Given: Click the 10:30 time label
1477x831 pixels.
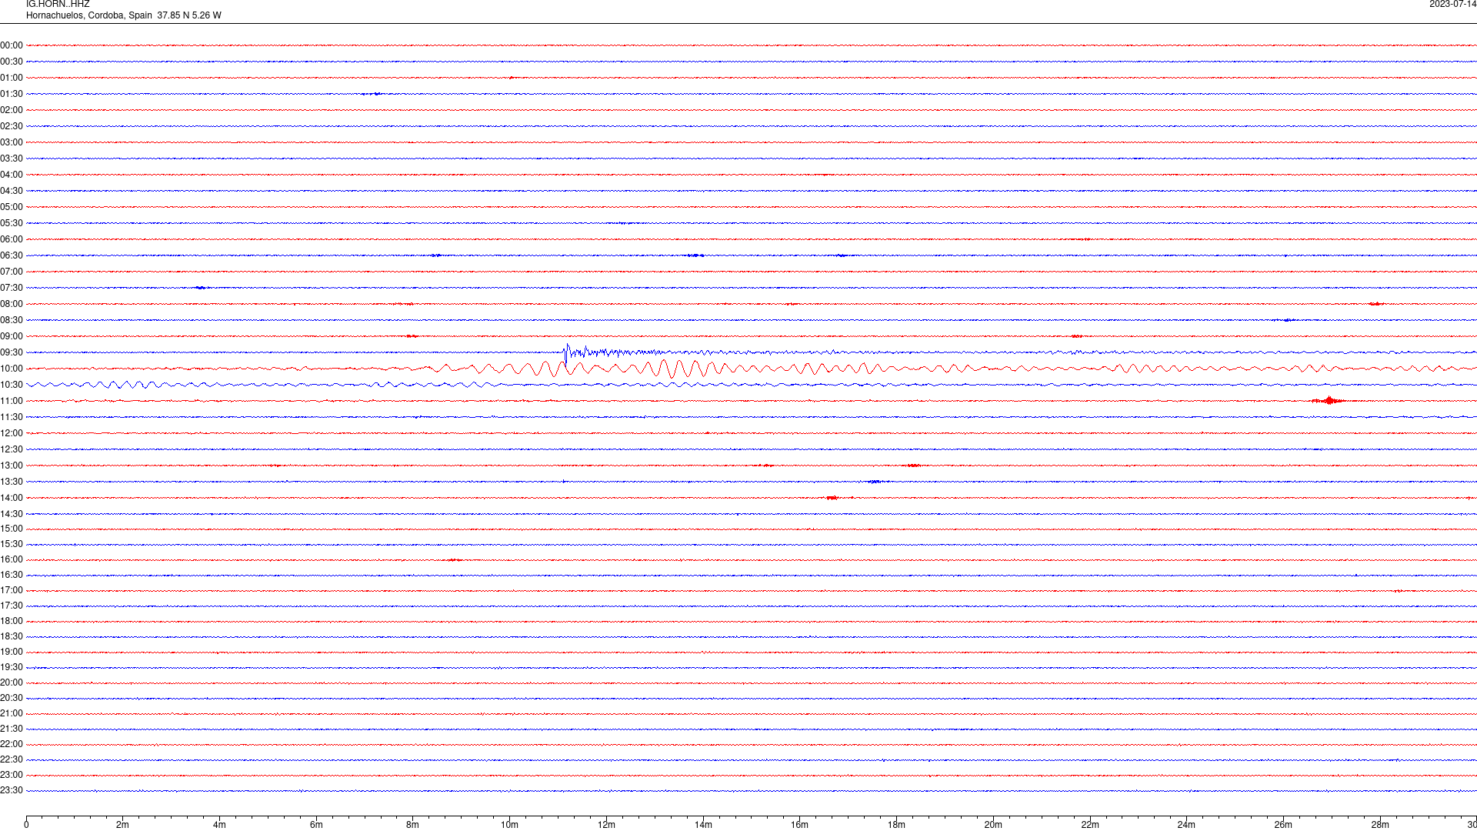Looking at the screenshot, I should [12, 385].
